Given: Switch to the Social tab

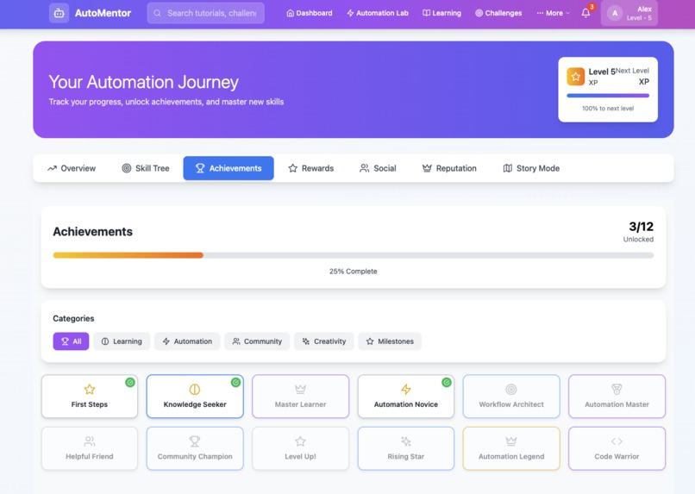Looking at the screenshot, I should tap(378, 168).
